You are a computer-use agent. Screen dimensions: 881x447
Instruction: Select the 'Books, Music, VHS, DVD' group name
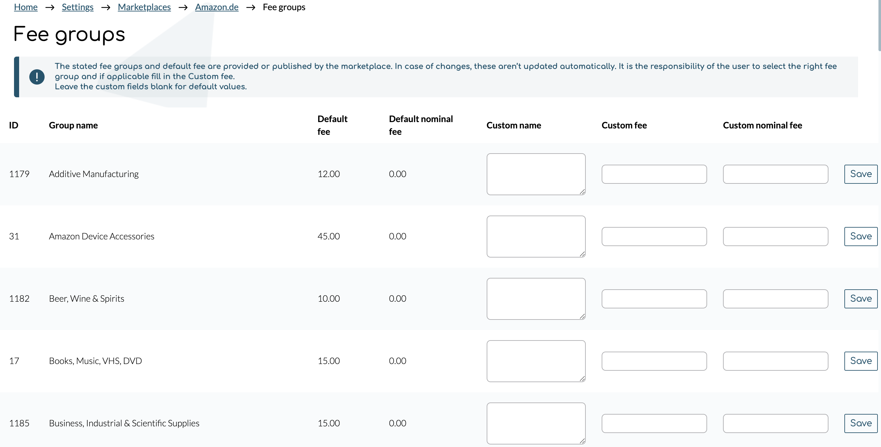96,361
